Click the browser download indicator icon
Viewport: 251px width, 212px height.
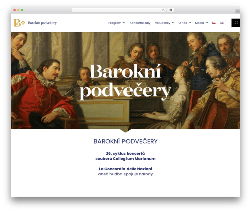pyautogui.click(x=171, y=10)
